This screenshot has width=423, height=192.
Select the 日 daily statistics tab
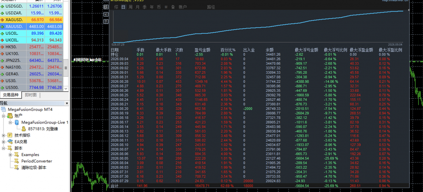tap(123, 7)
